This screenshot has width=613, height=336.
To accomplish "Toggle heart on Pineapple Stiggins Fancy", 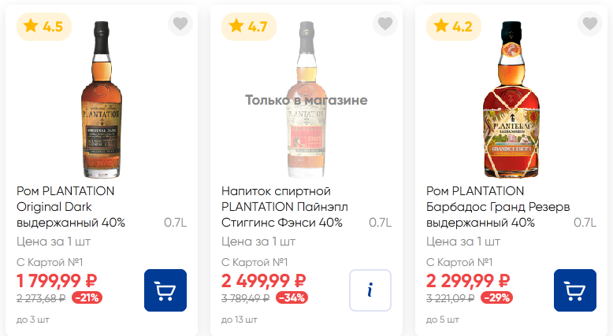I will [385, 24].
